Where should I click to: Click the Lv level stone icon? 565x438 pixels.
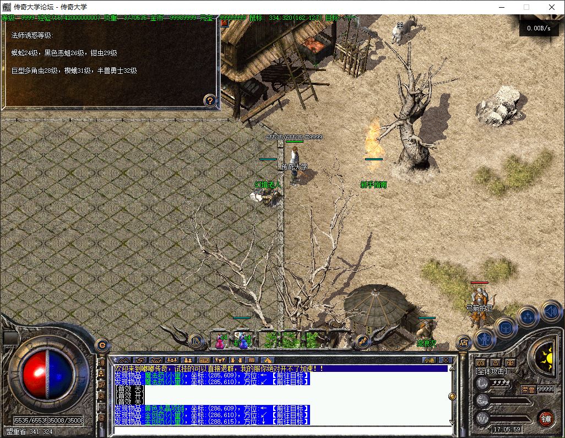click(x=482, y=383)
